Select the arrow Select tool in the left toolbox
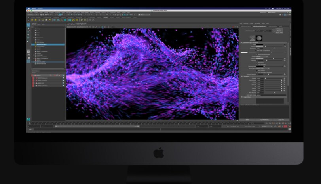The image size is (321, 184). click(28, 25)
